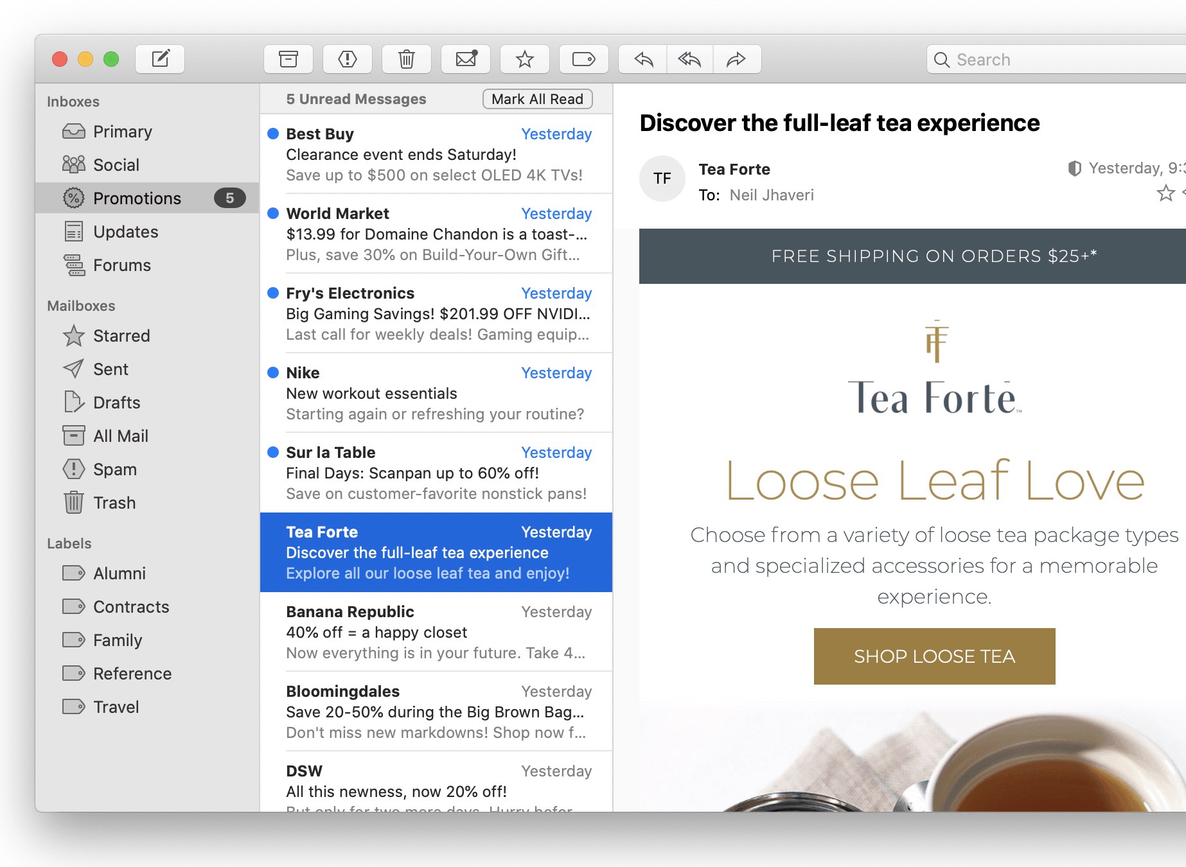The height and width of the screenshot is (867, 1186).
Task: Select the Family label
Action: [147, 640]
